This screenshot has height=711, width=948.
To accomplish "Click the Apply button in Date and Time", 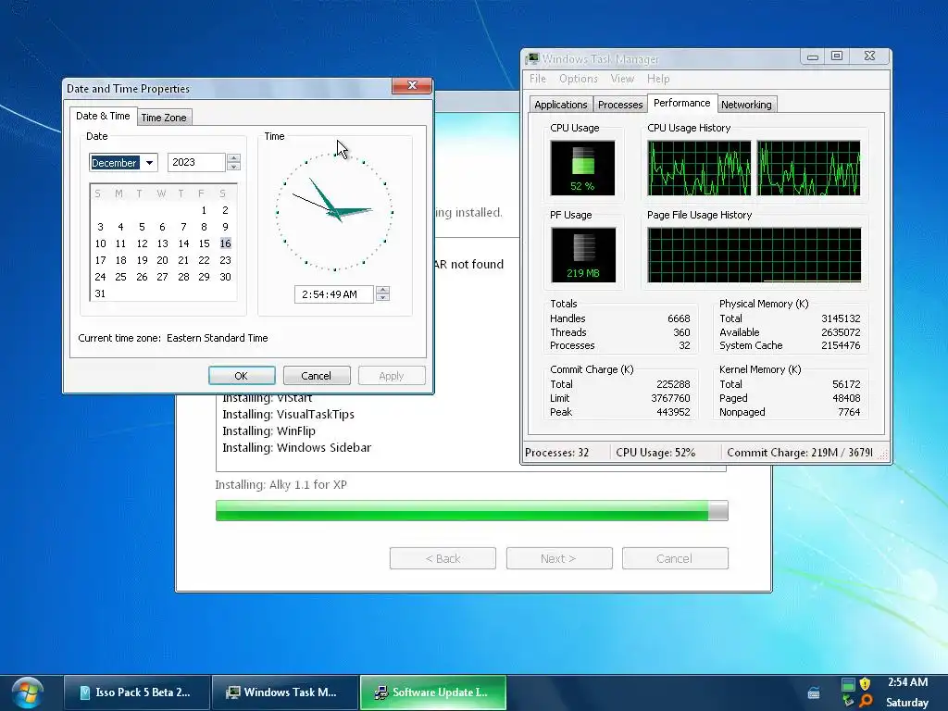I will [x=392, y=376].
